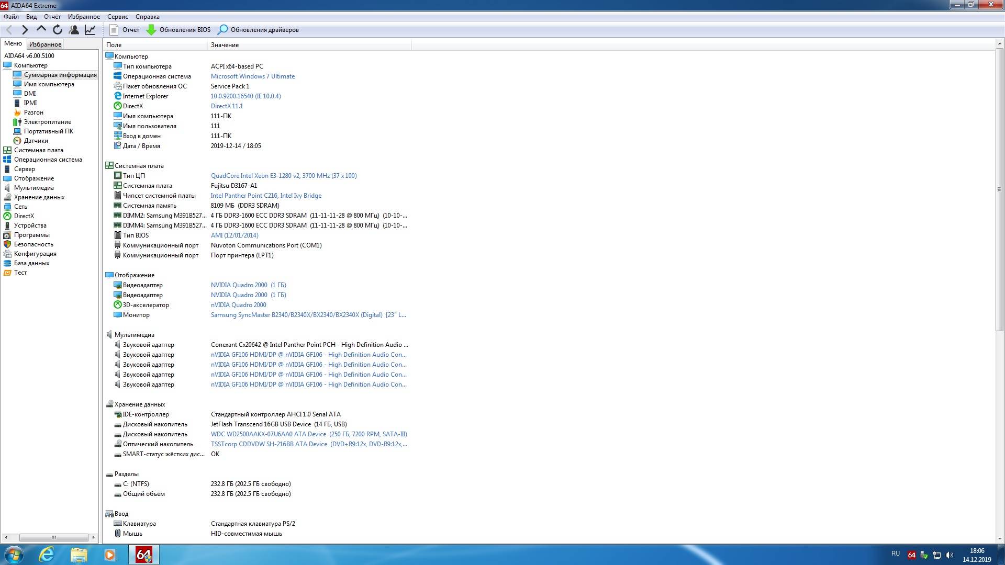The image size is (1005, 565).
Task: Open the graph chart toolbar icon
Action: (90, 30)
